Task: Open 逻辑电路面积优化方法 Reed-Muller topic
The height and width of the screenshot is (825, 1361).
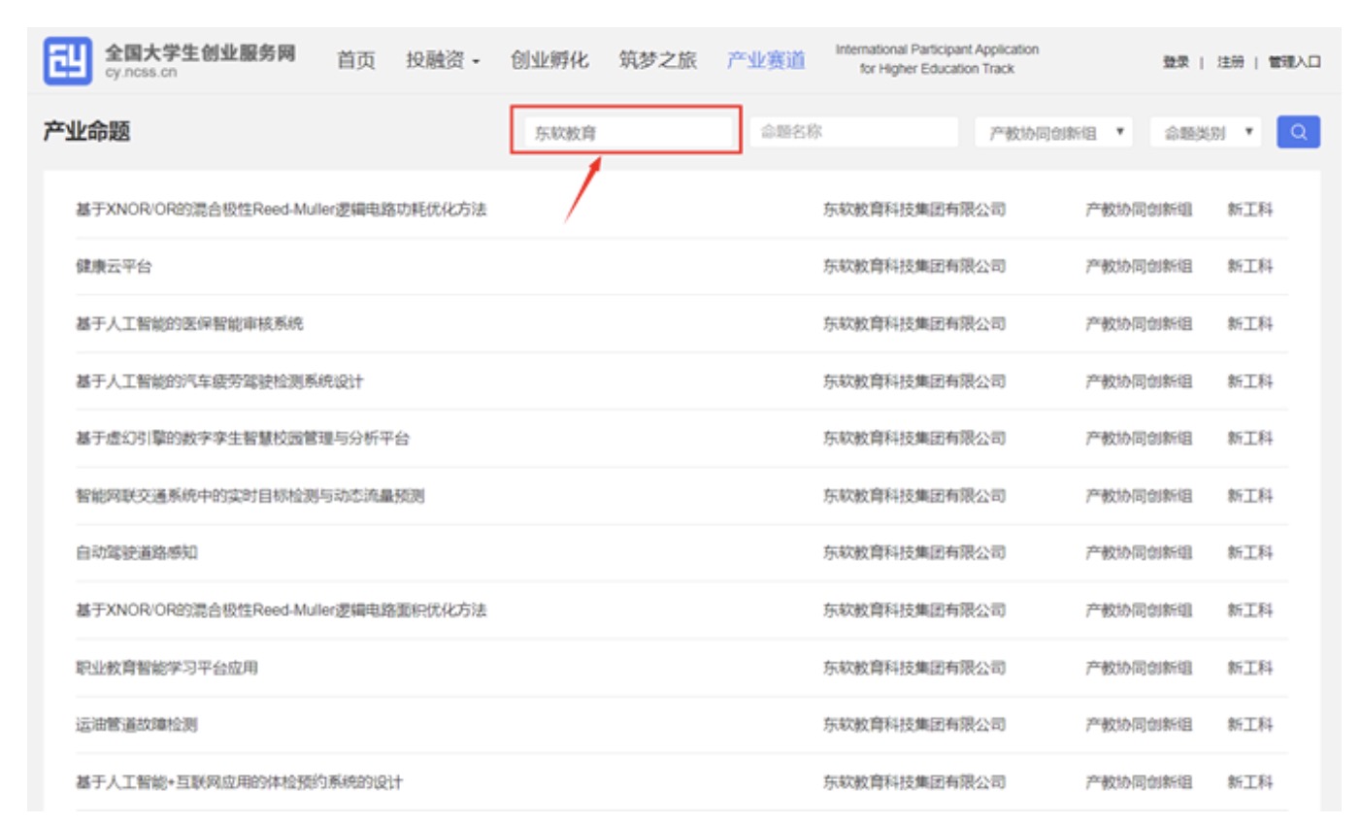Action: (x=282, y=610)
